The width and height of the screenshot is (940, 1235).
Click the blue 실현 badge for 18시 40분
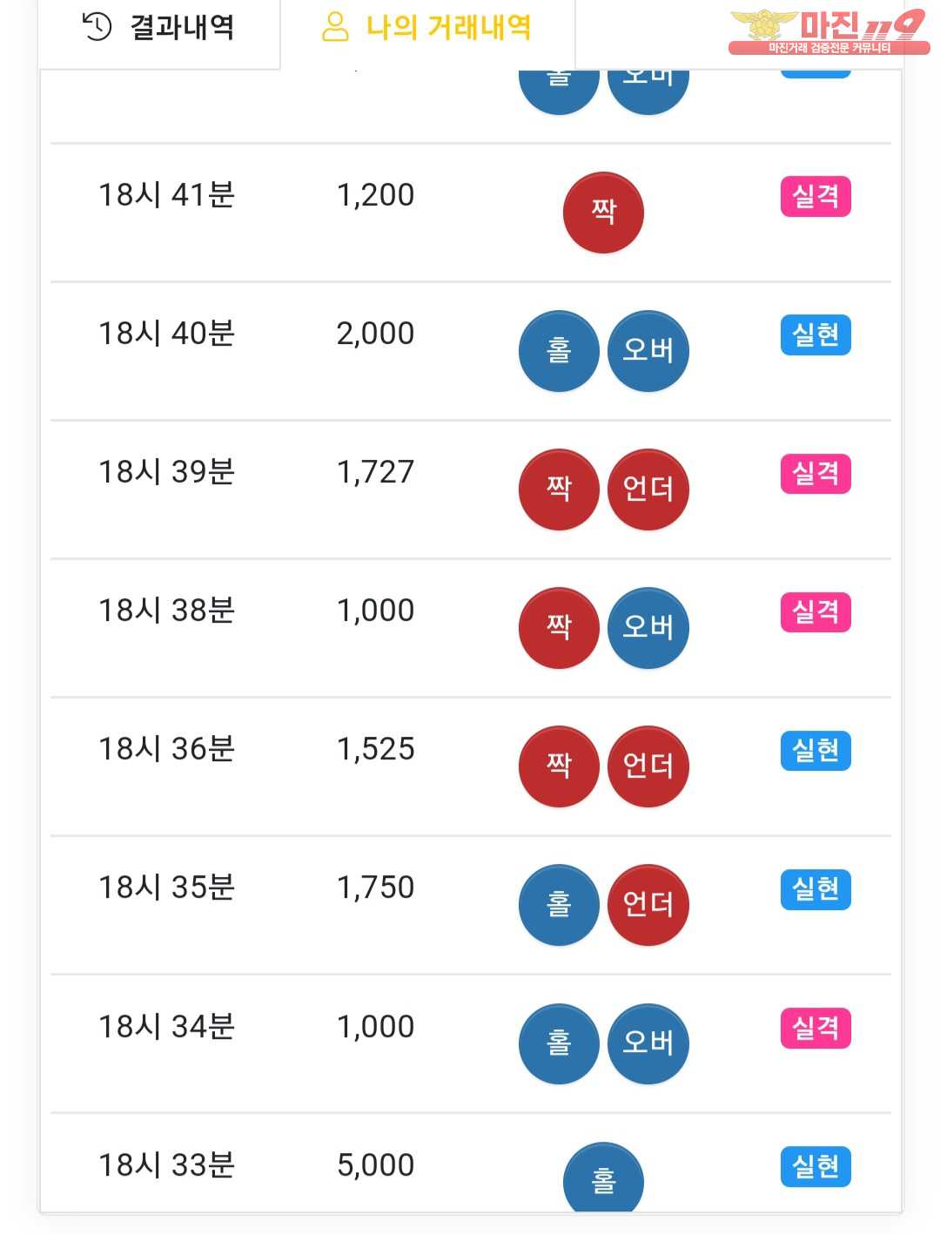click(x=816, y=334)
